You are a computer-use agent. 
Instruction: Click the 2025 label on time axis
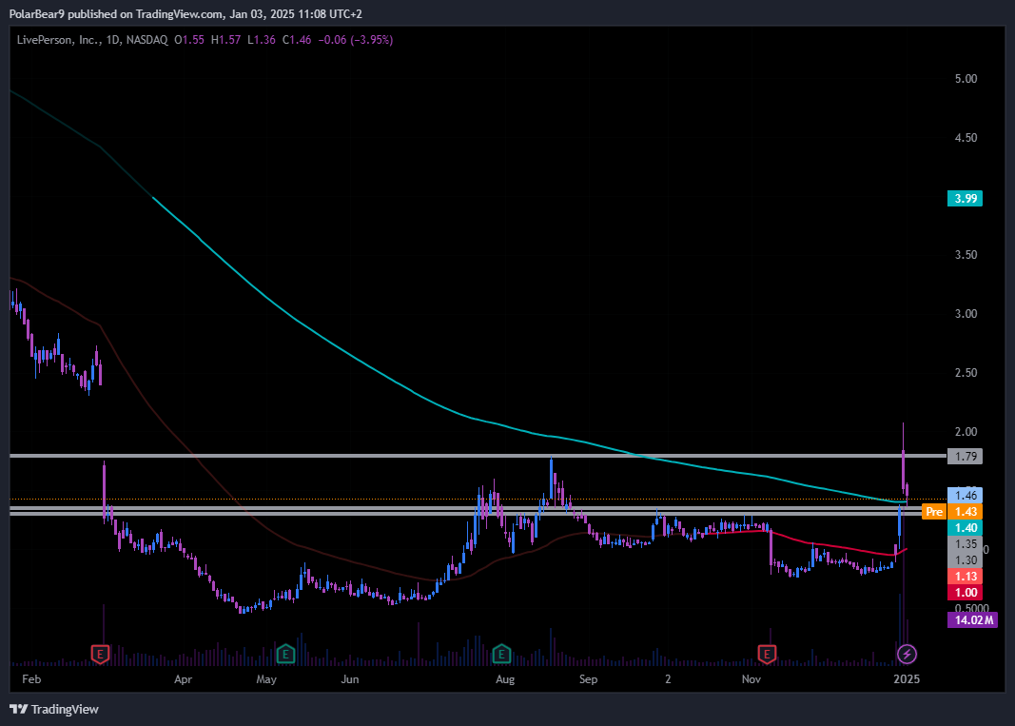908,680
